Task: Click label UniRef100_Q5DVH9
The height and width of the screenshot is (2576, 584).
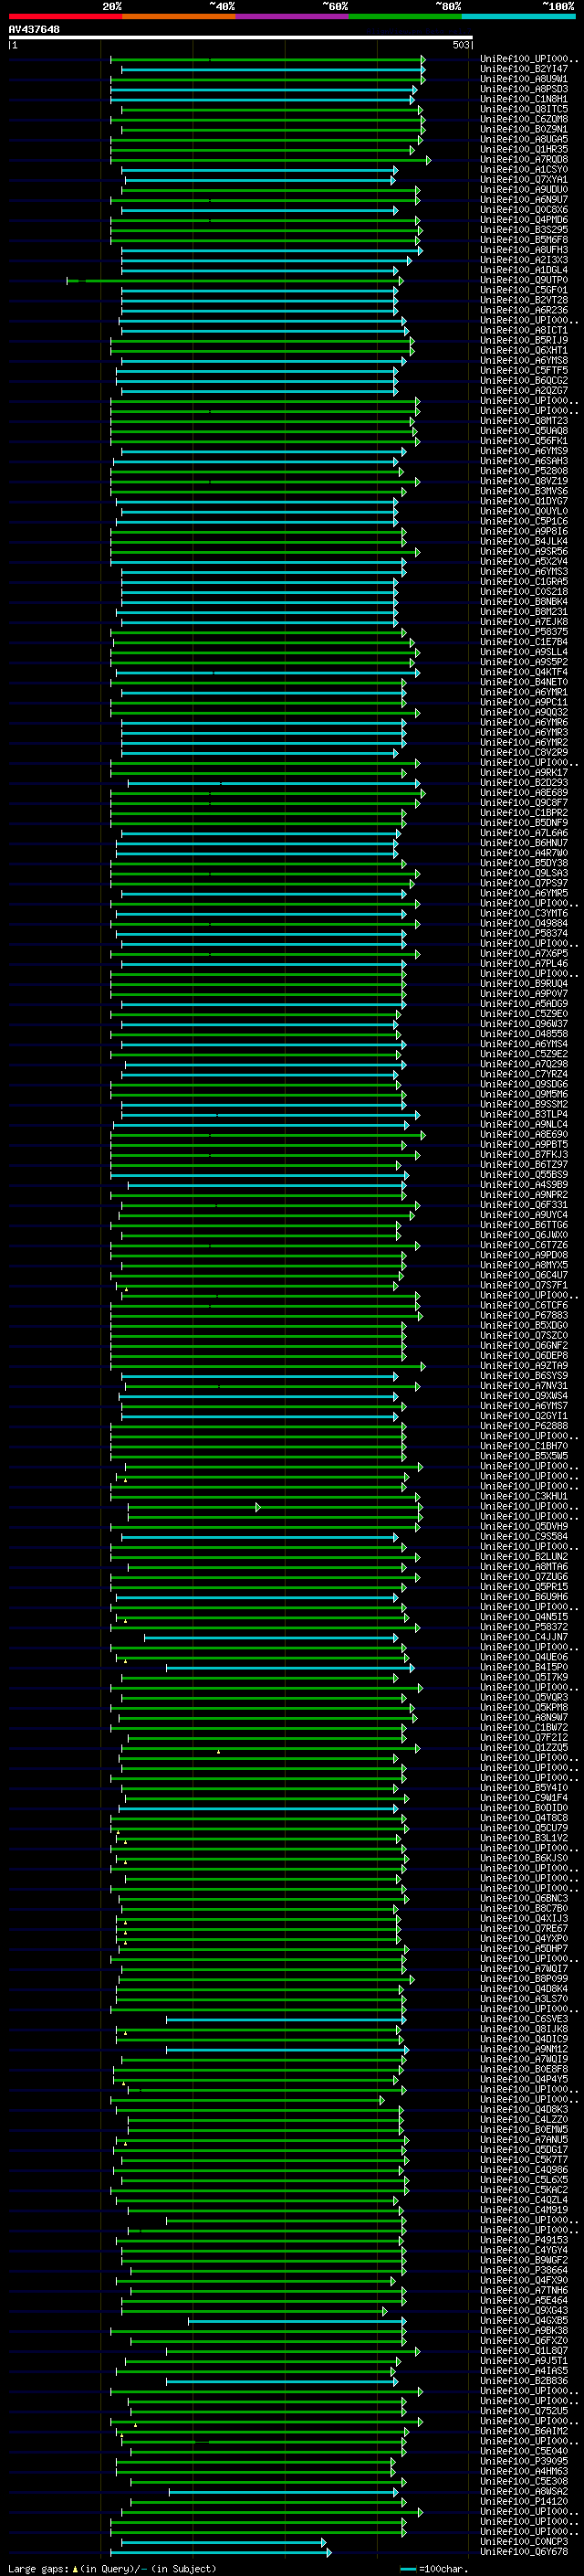Action: point(523,1526)
